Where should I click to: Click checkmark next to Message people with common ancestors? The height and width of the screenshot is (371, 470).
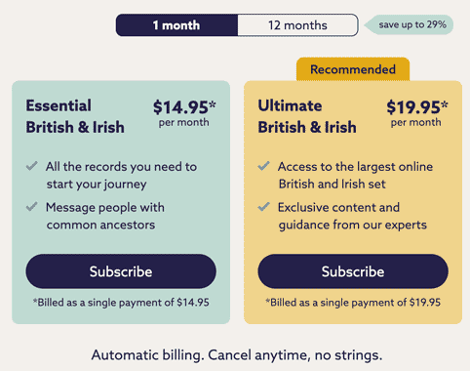pyautogui.click(x=32, y=207)
